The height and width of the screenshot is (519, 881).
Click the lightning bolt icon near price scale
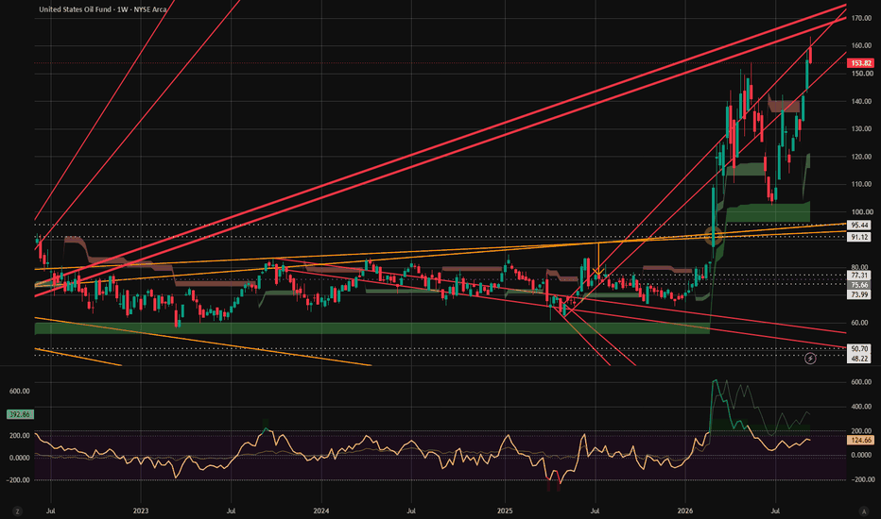[810, 358]
